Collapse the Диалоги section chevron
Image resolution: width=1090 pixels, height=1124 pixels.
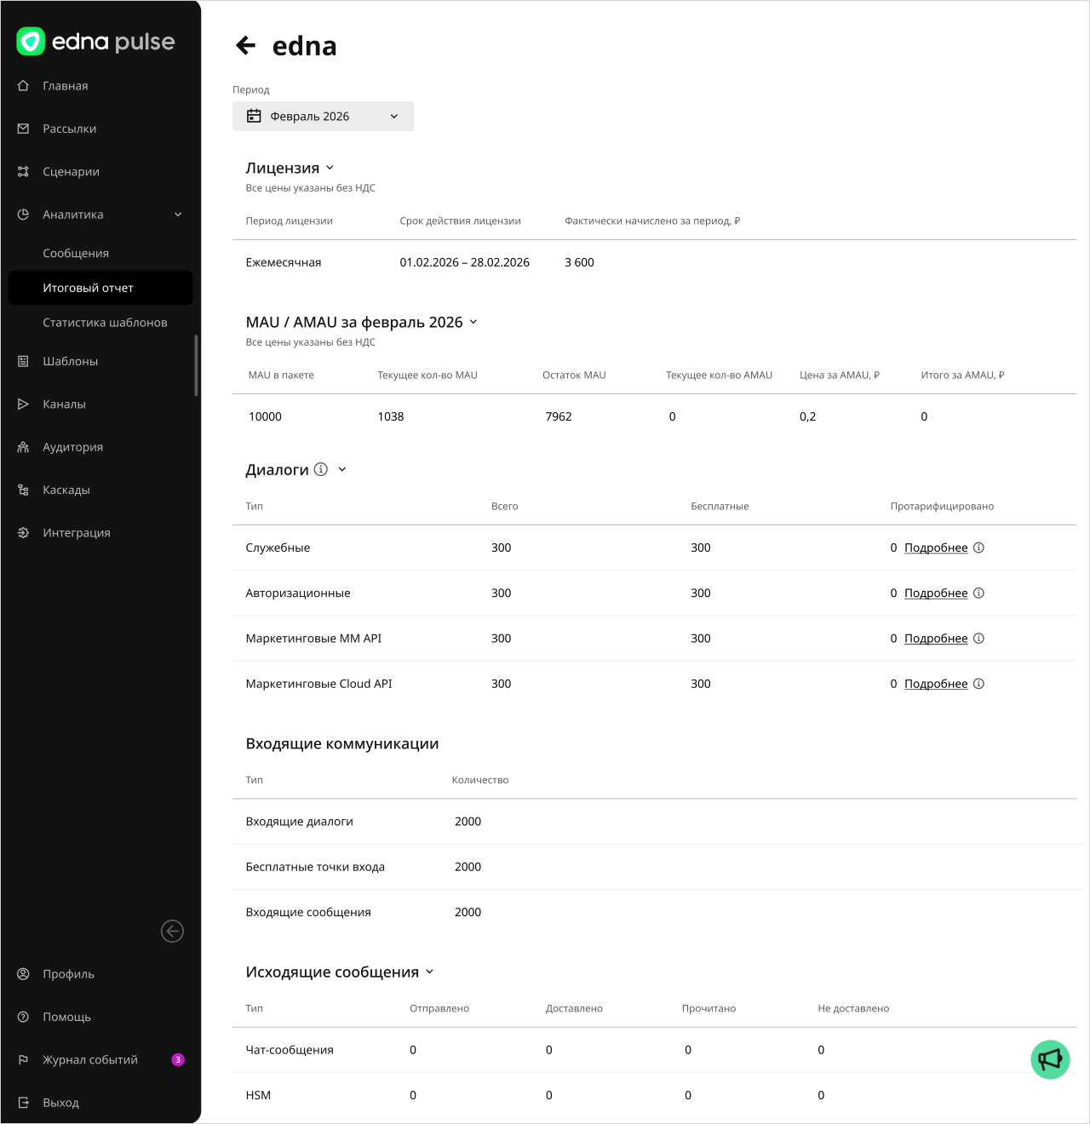tap(342, 469)
